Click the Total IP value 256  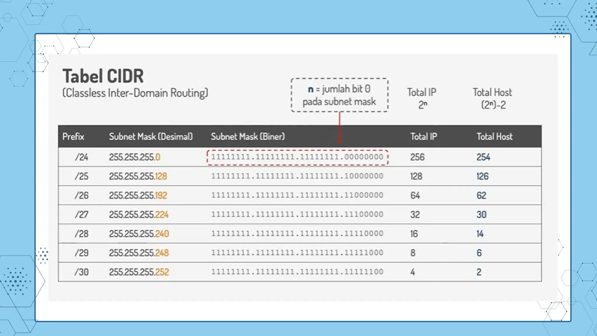point(417,157)
